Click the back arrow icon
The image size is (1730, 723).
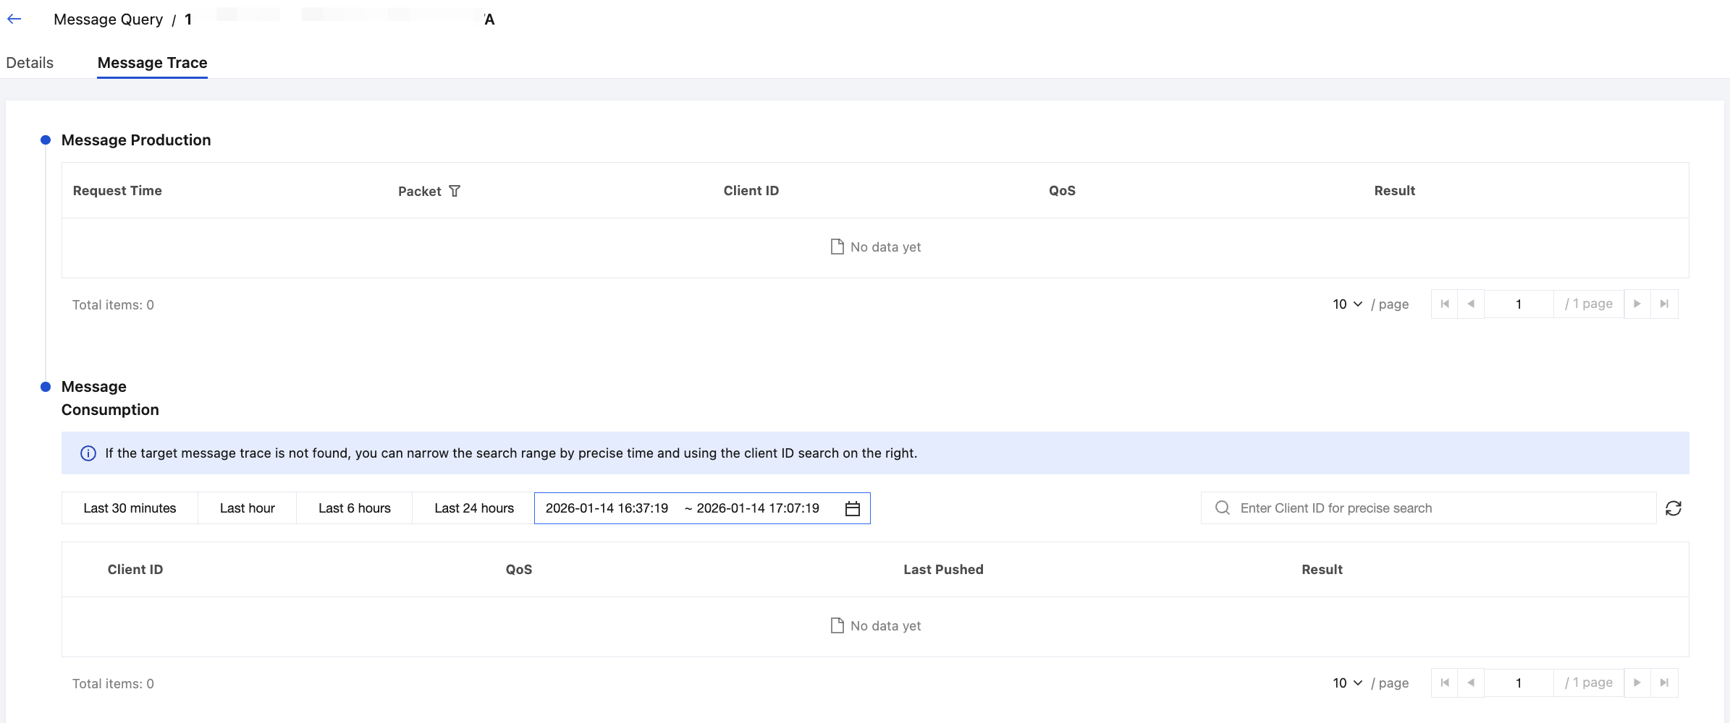pos(14,20)
